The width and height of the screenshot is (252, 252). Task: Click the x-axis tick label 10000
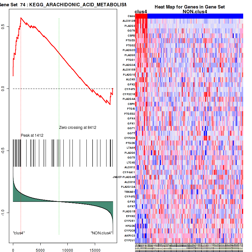67,250
